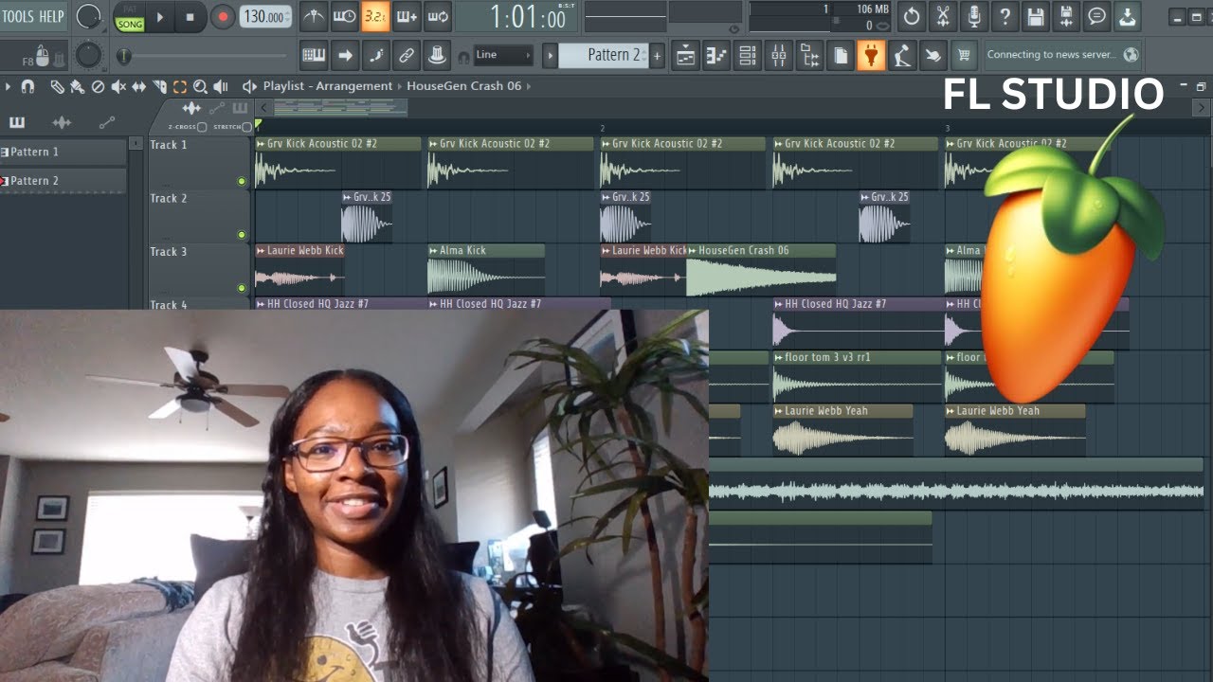The height and width of the screenshot is (682, 1213).
Task: Open HouseGen Crash 06 clip menu
Action: click(x=692, y=251)
